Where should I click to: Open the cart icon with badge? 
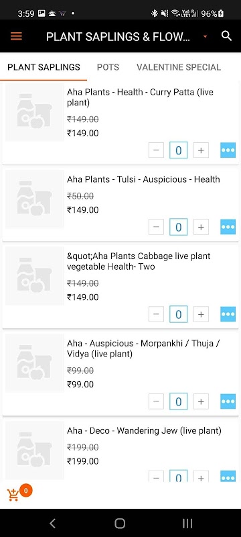[13, 495]
